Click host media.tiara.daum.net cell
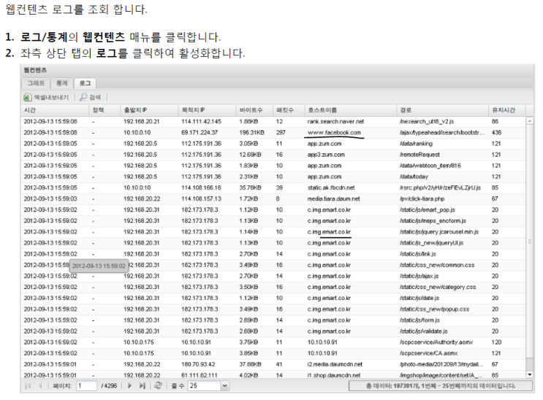This screenshot has height=400, width=543. 333,199
